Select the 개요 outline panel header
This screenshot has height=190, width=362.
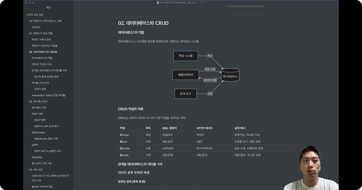click(x=48, y=7)
